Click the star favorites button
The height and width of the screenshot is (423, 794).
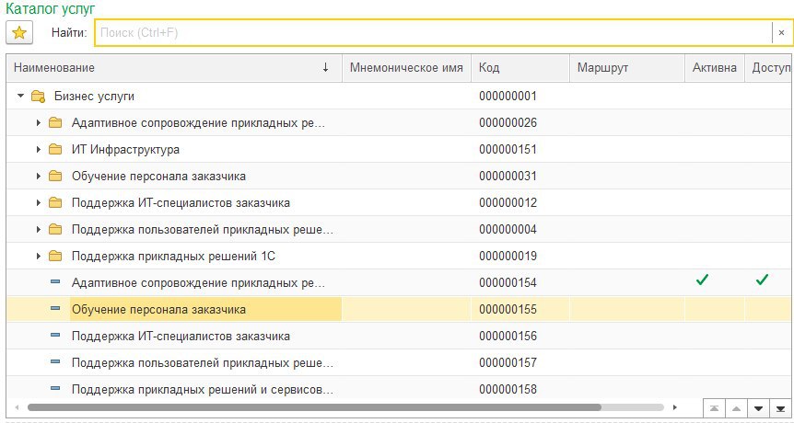[19, 33]
